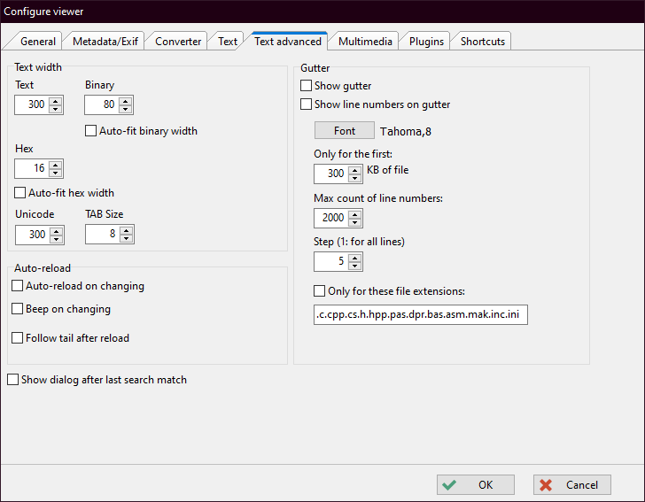The height and width of the screenshot is (502, 645).
Task: Toggle Show line numbers on gutter
Action: pyautogui.click(x=307, y=104)
